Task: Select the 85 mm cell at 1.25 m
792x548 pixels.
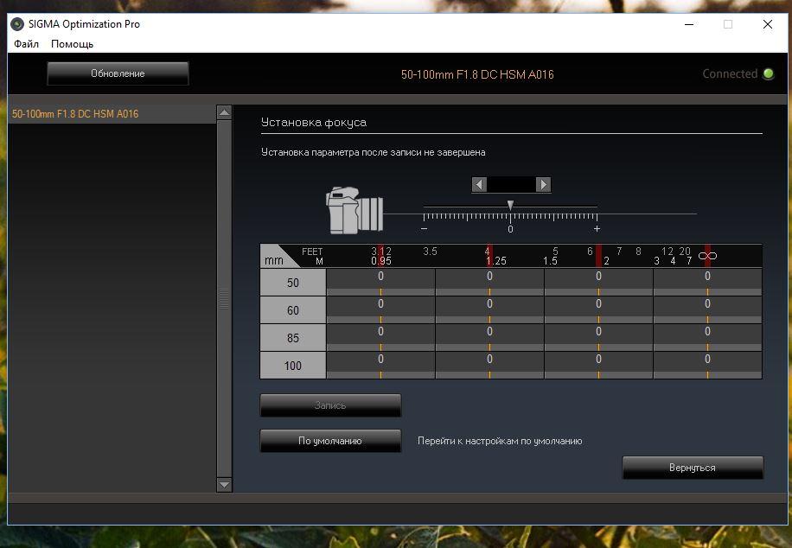Action: click(x=490, y=337)
